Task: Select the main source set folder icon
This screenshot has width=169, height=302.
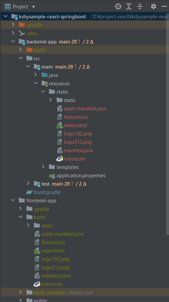Action: pos(37,67)
